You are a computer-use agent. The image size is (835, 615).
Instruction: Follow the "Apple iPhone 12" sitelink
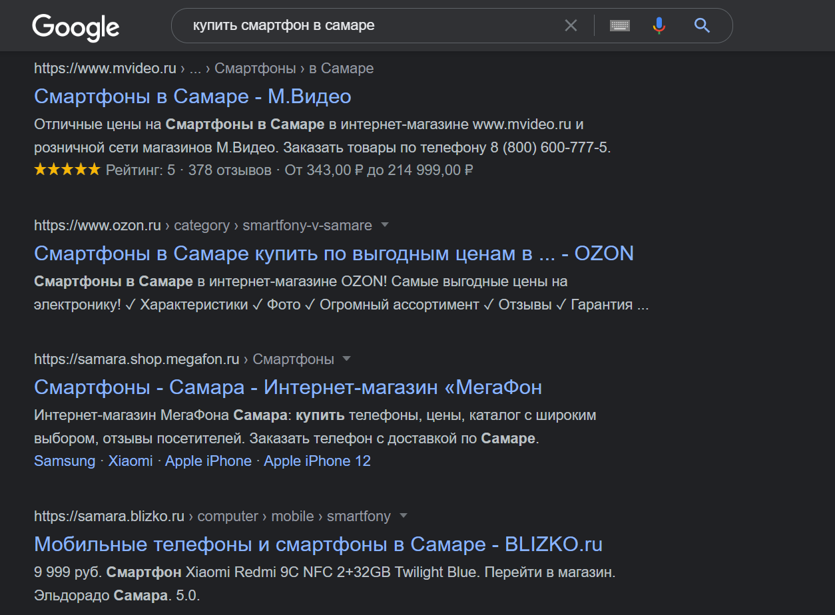pyautogui.click(x=318, y=461)
